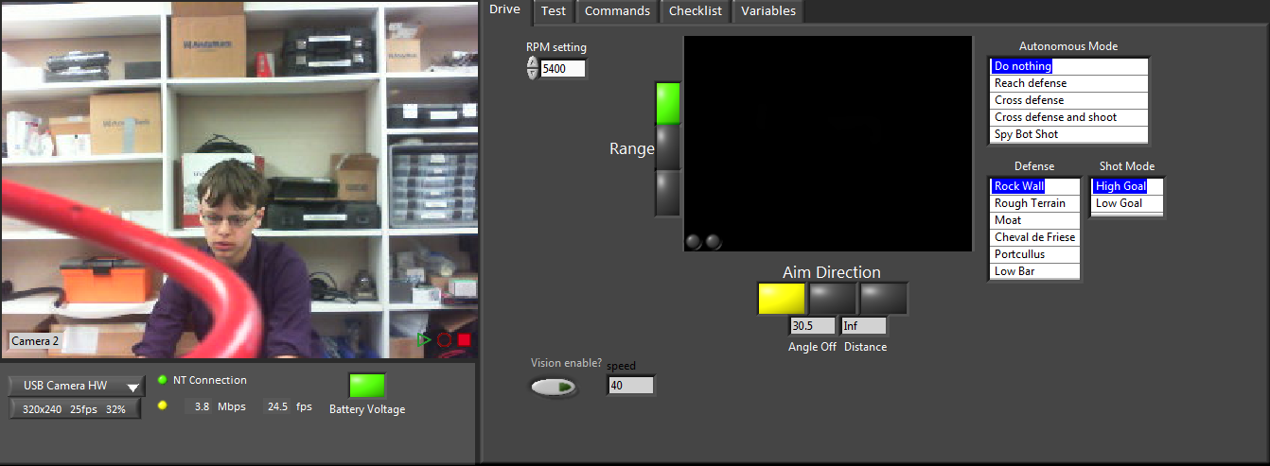
Task: Click the bottom dark Range indicator
Action: 668,192
